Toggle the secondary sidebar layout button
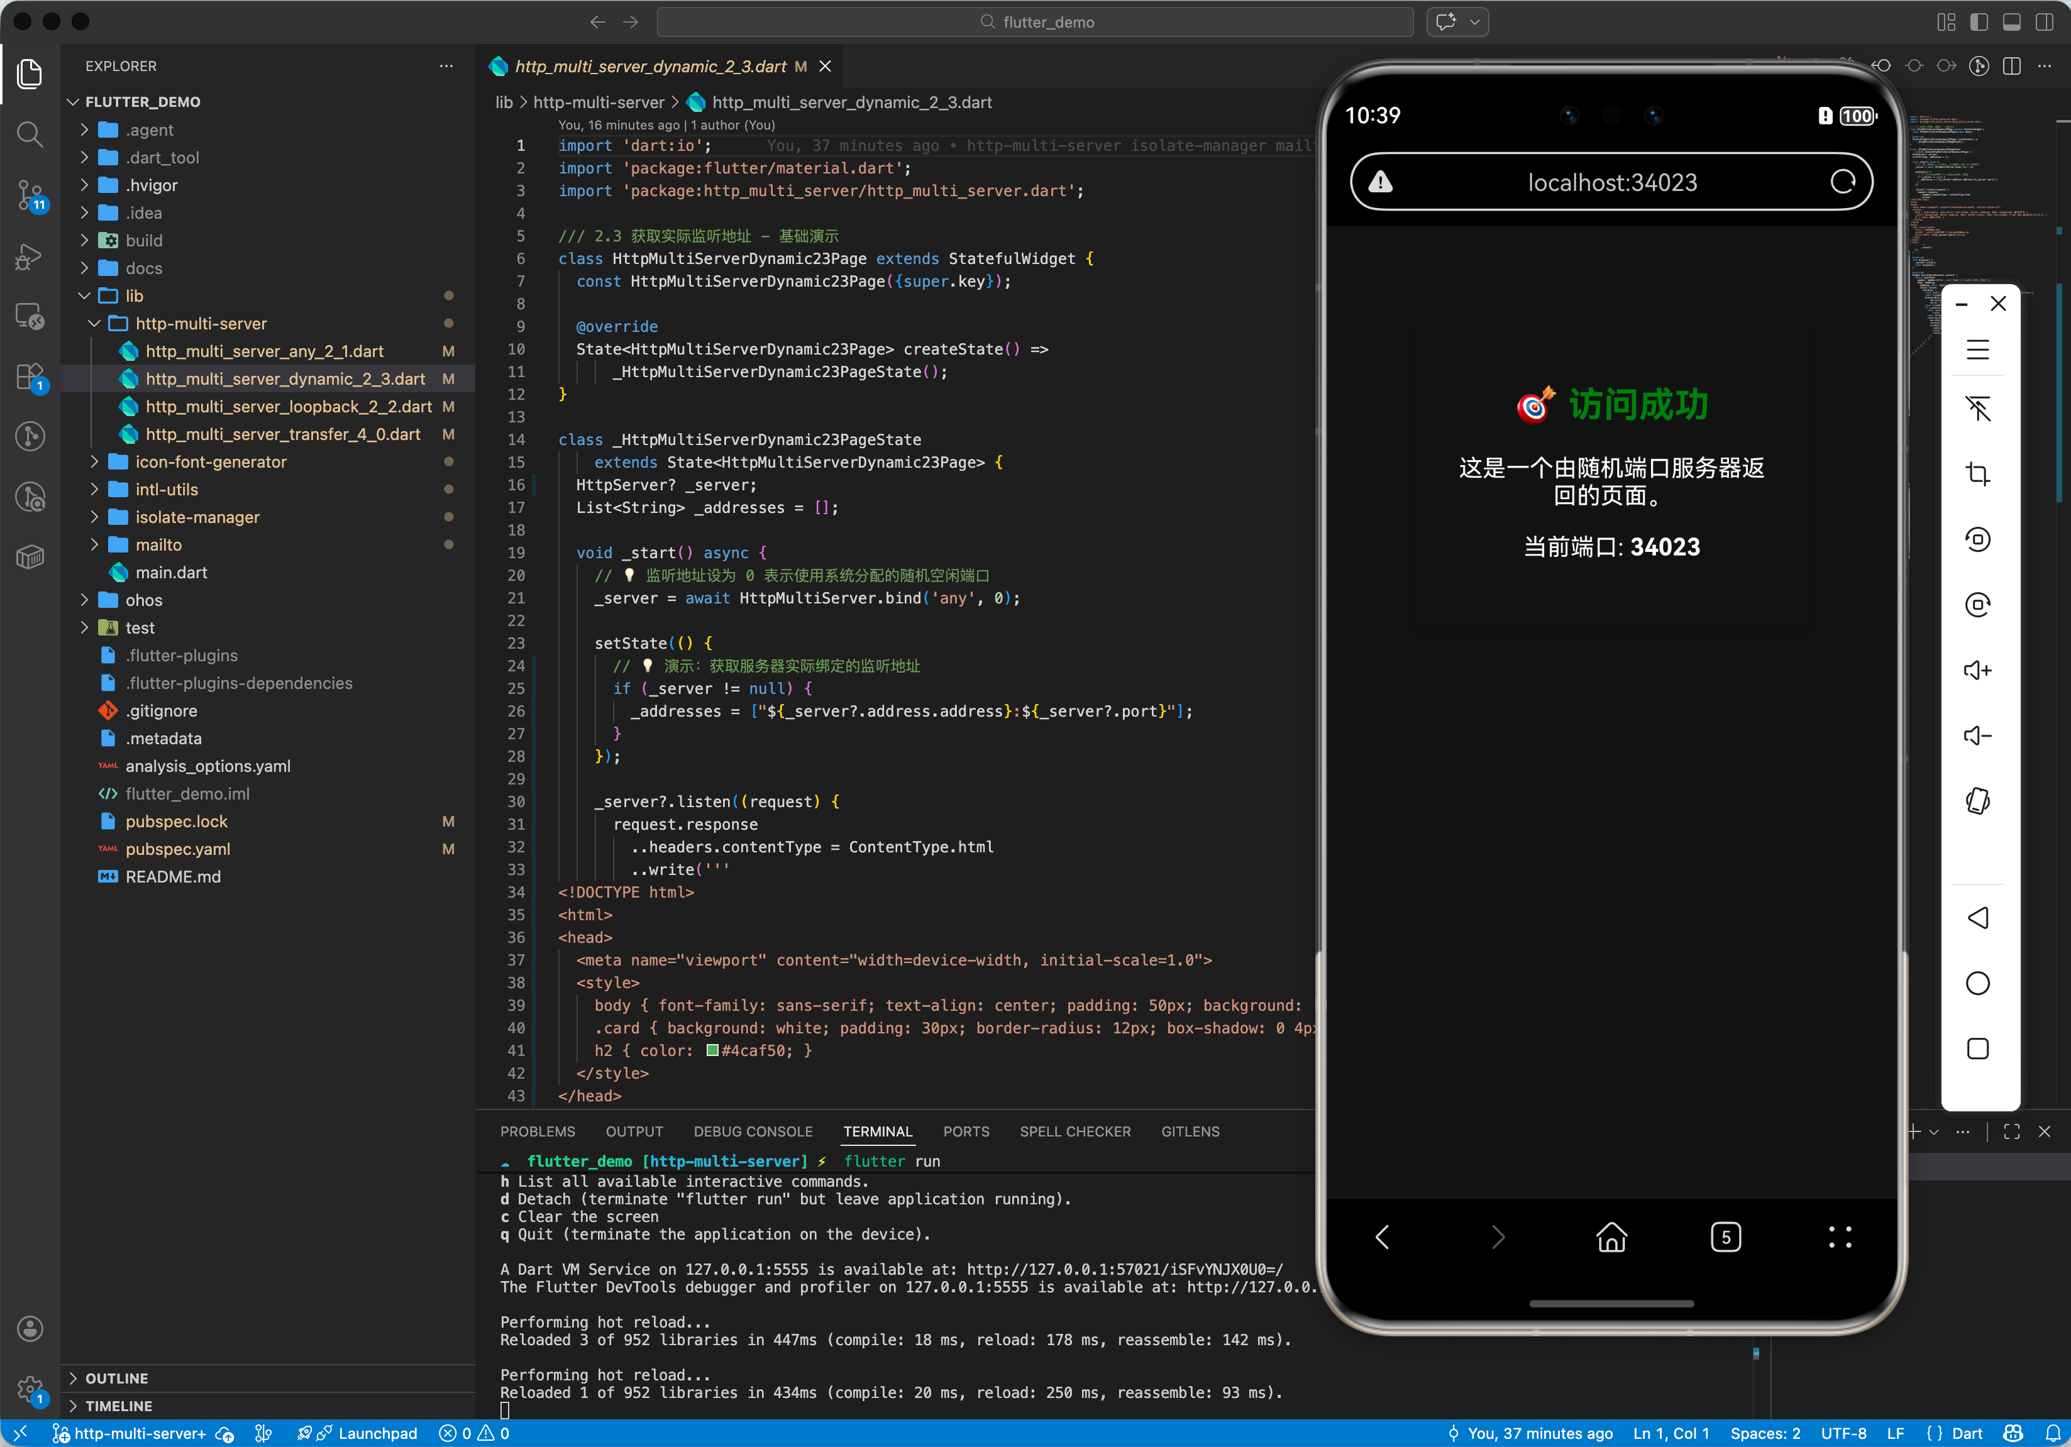 [2044, 21]
